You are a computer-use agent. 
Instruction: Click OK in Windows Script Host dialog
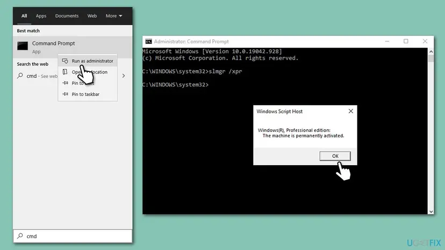coord(335,156)
